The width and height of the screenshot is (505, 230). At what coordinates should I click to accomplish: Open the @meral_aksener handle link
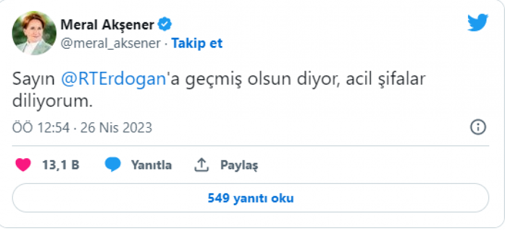pos(110,44)
